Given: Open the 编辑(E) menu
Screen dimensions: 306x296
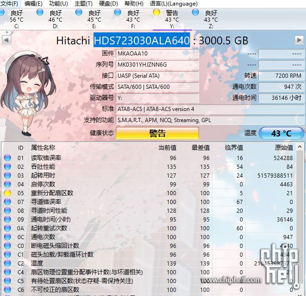Looking at the screenshot, I should click(33, 4).
